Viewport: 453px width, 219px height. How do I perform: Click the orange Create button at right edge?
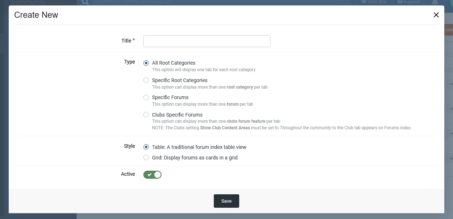pos(449,30)
